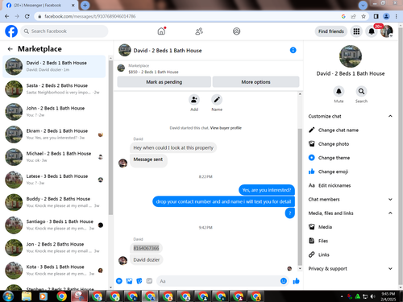The height and width of the screenshot is (302, 403).
Task: Open Windows Start button
Action: coord(8,296)
